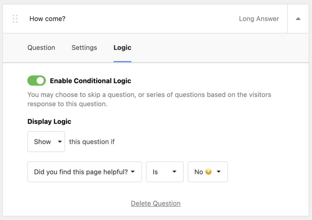312x220 pixels.
Task: Open the 'Did you find this page helpful?' dropdown
Action: [x=84, y=172]
